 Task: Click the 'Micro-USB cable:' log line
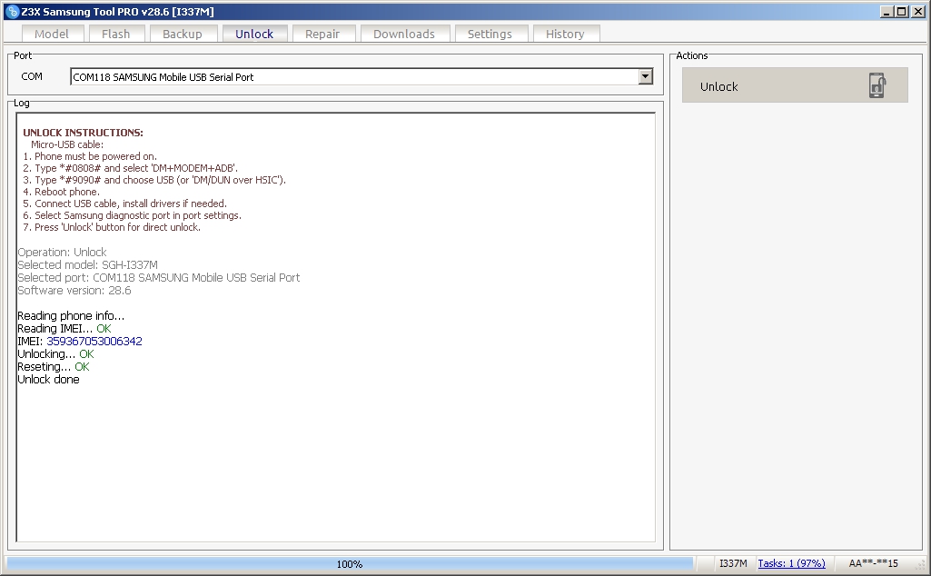[67, 144]
